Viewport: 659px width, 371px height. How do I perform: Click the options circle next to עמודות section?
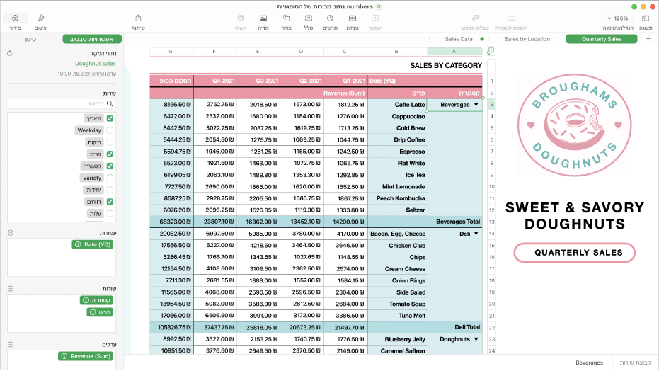click(x=11, y=233)
